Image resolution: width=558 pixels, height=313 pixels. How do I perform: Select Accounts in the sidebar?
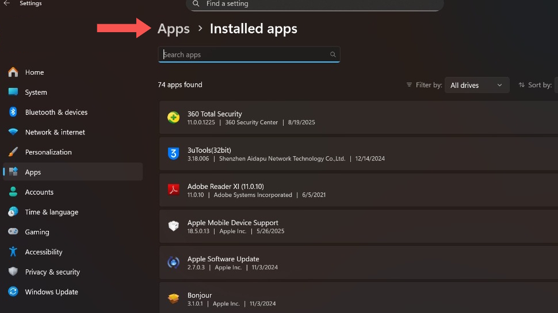[x=72, y=192]
